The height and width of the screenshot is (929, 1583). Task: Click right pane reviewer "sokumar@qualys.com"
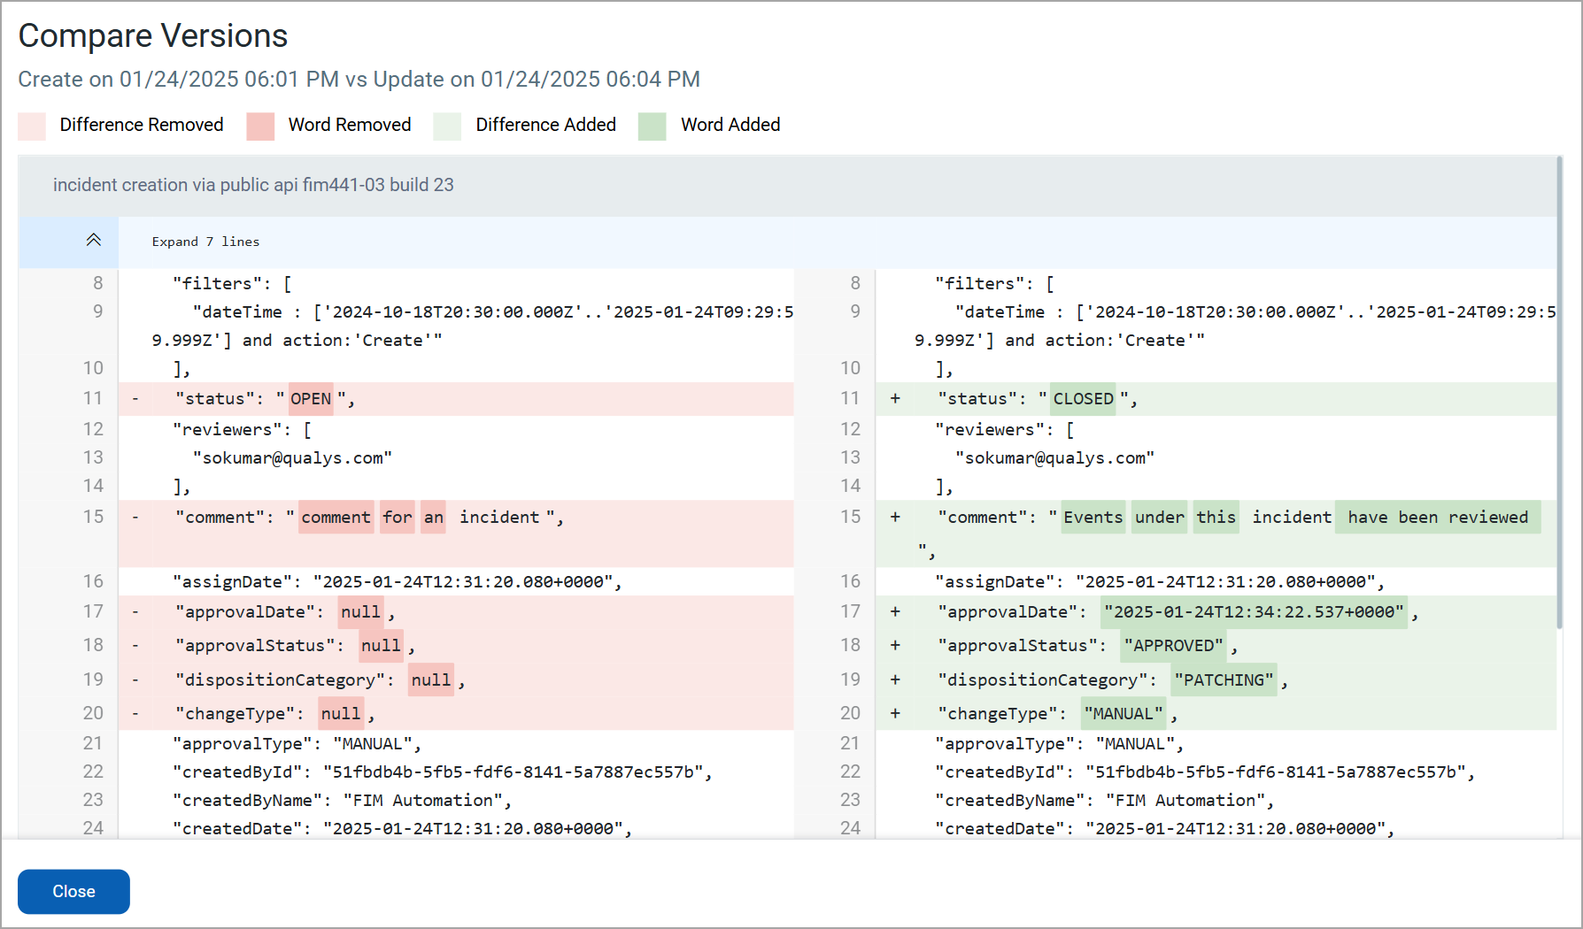pyautogui.click(x=1054, y=458)
